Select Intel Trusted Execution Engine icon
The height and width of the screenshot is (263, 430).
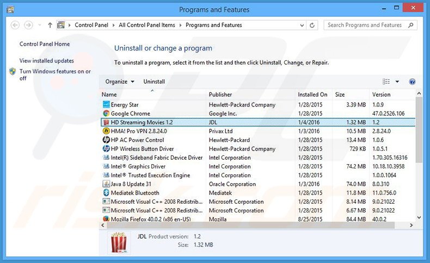[106, 175]
